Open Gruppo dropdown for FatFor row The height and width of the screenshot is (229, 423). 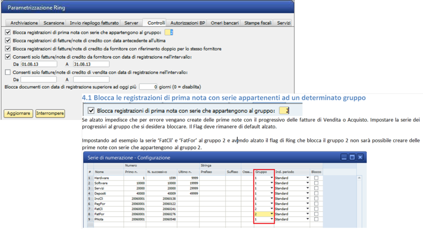pyautogui.click(x=272, y=214)
